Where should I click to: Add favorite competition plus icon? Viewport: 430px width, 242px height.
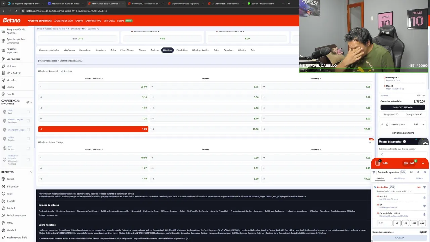28,102
